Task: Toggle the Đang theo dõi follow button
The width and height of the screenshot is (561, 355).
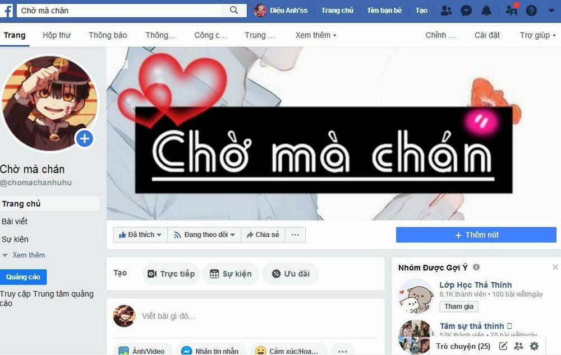Action: [204, 235]
